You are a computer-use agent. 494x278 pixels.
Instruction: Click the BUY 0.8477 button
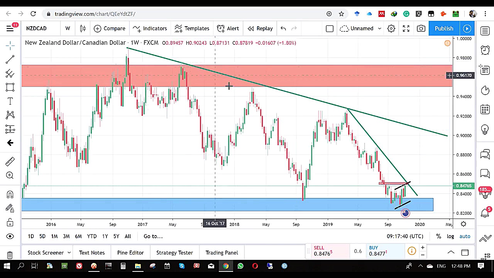(386, 251)
